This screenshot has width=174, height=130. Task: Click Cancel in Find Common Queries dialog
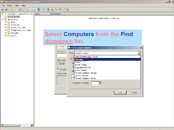click(x=134, y=92)
